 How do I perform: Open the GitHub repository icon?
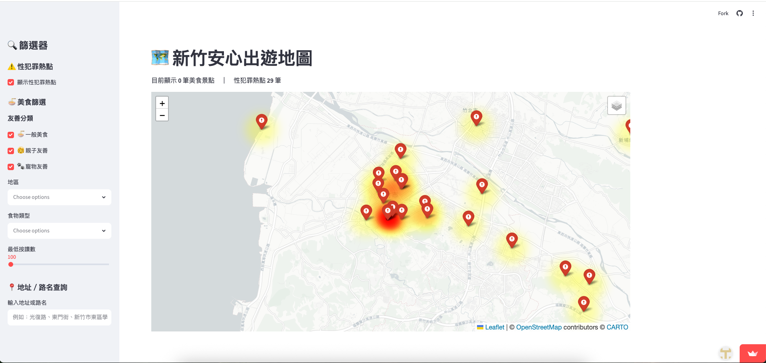(x=740, y=13)
